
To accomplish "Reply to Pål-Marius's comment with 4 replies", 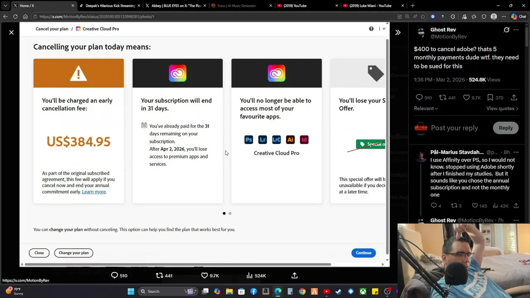I will pos(434,206).
